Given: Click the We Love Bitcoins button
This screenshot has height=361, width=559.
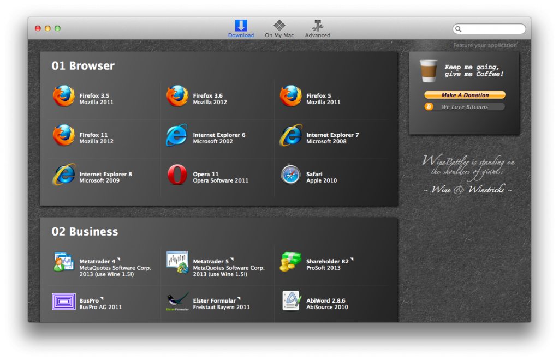Looking at the screenshot, I should tap(465, 107).
